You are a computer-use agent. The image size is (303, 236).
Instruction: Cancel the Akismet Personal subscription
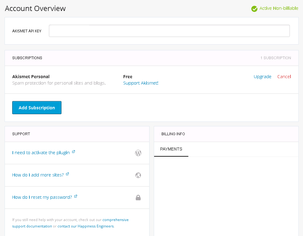[x=284, y=77]
